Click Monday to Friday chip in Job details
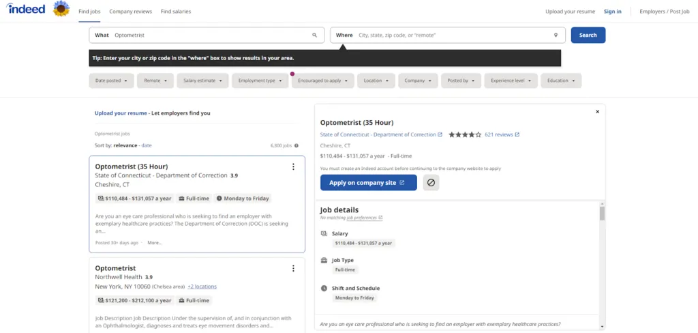The width and height of the screenshot is (698, 333). point(354,298)
